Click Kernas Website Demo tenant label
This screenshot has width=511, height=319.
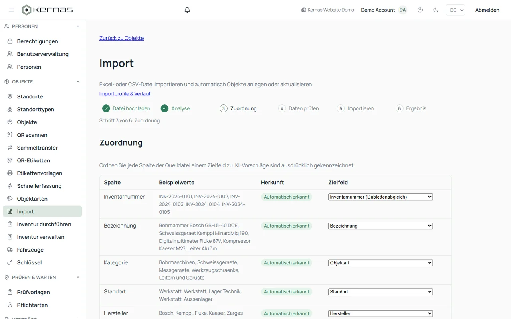328,10
